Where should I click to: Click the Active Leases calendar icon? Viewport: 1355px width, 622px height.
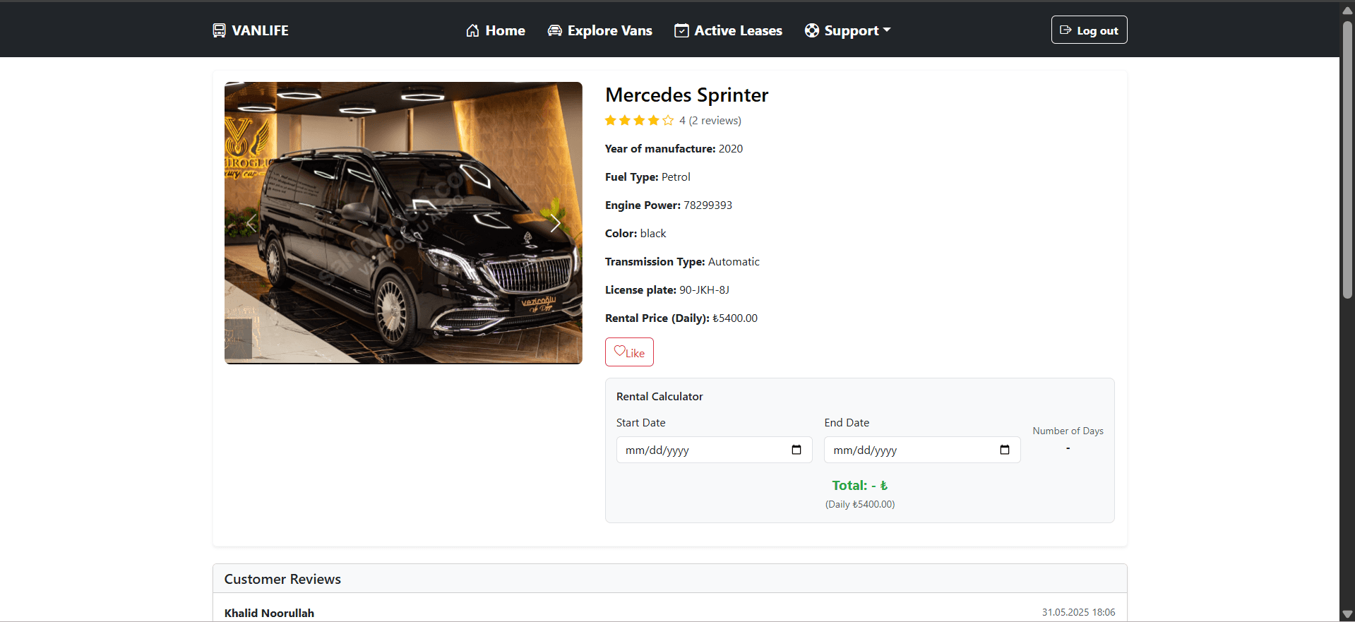click(681, 30)
